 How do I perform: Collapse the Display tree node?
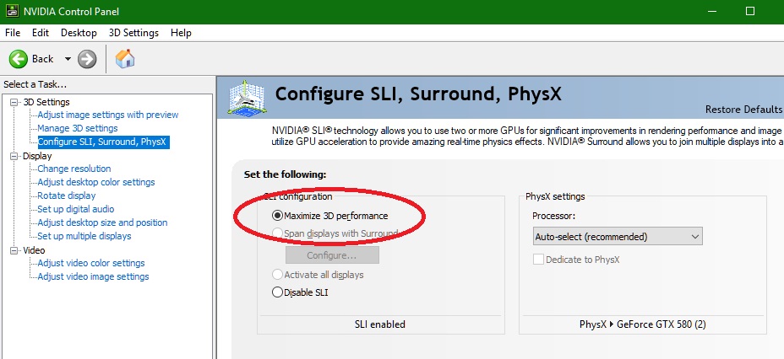point(14,156)
